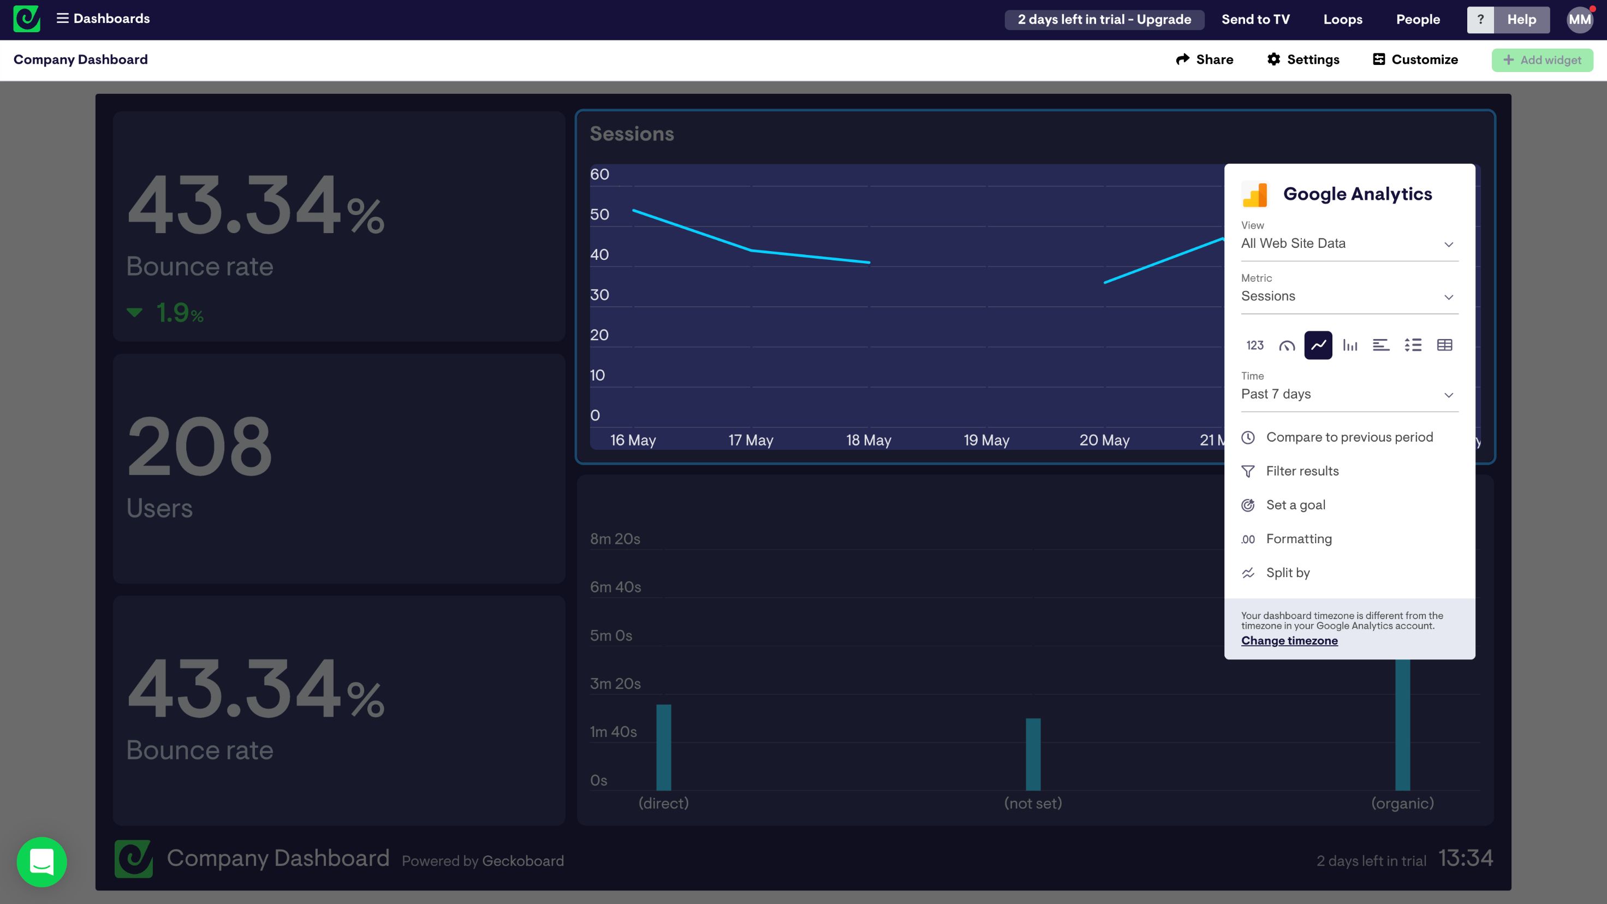Image resolution: width=1607 pixels, height=904 pixels.
Task: Click the clock Compare period icon
Action: click(x=1248, y=437)
